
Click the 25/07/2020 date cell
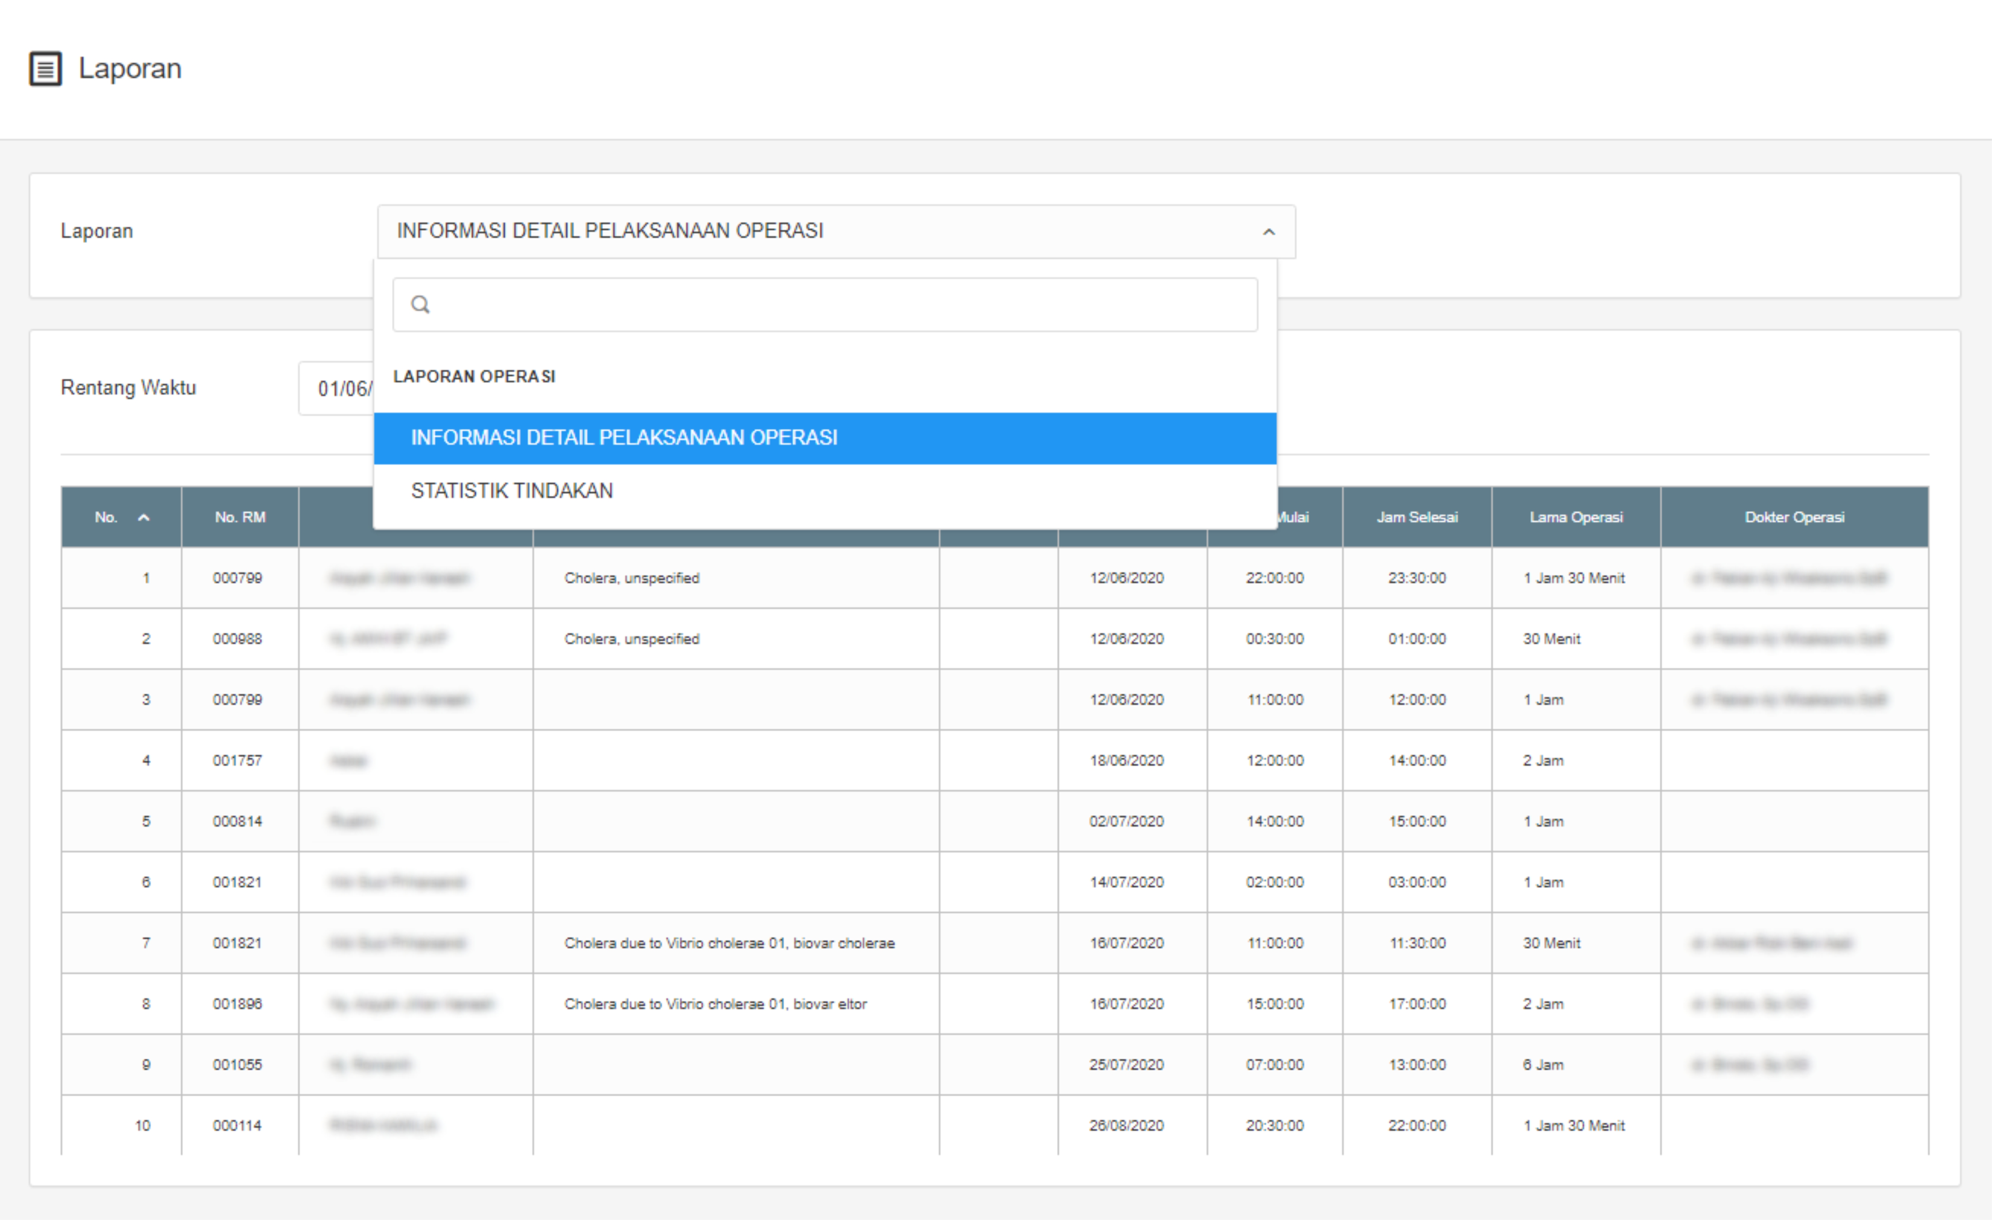pyautogui.click(x=1126, y=1065)
